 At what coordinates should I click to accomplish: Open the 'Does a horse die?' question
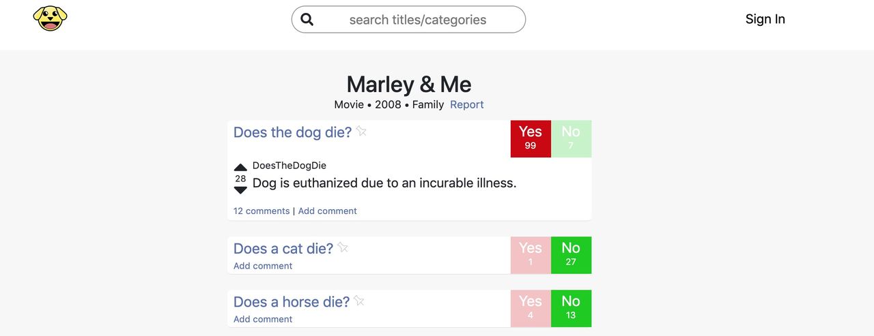pos(292,302)
